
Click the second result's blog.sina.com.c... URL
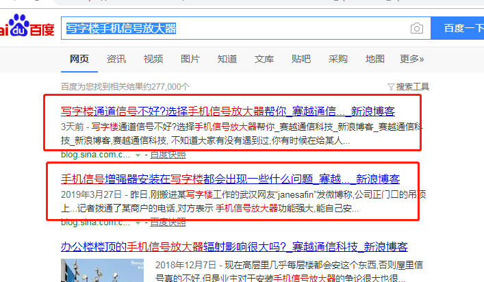[x=95, y=222]
